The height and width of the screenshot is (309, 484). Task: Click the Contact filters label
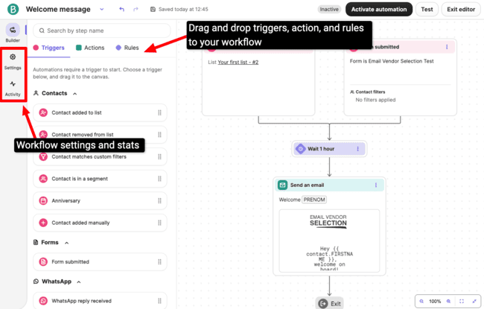[x=370, y=92]
